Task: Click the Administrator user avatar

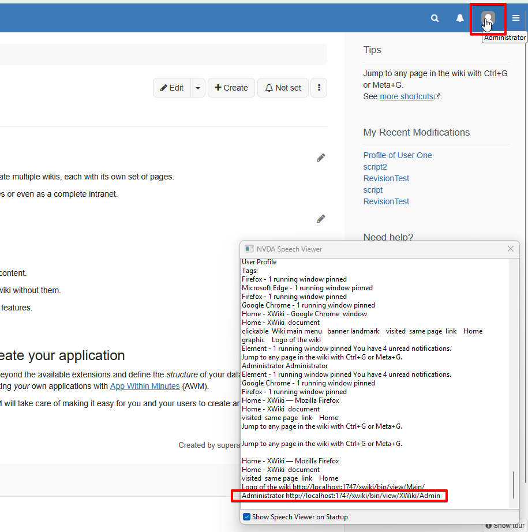Action: point(488,18)
